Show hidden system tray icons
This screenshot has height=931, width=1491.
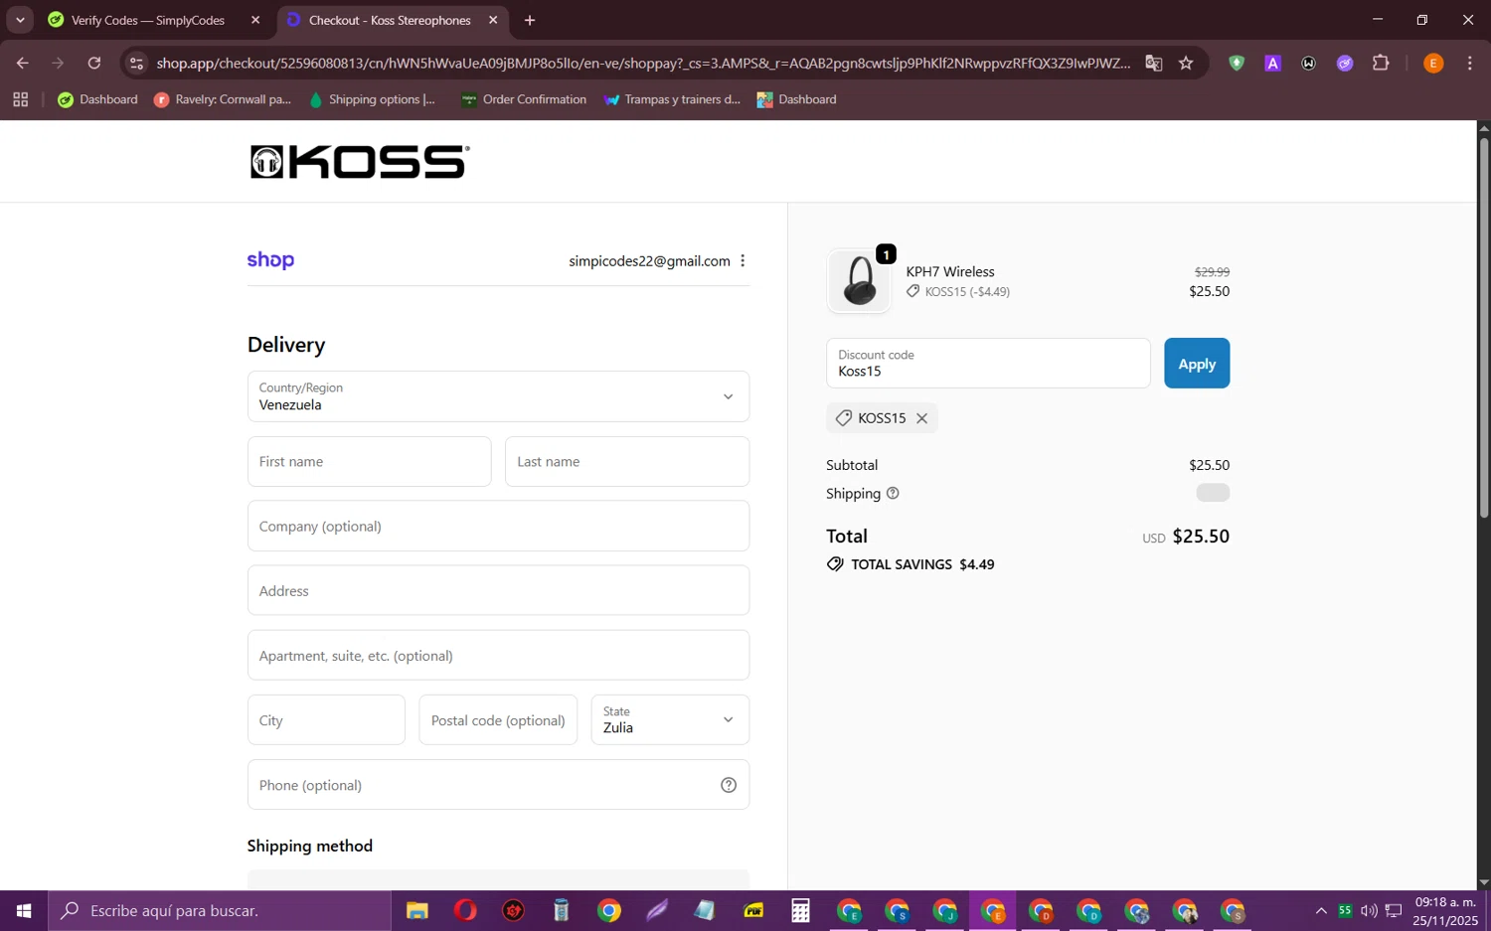tap(1321, 910)
